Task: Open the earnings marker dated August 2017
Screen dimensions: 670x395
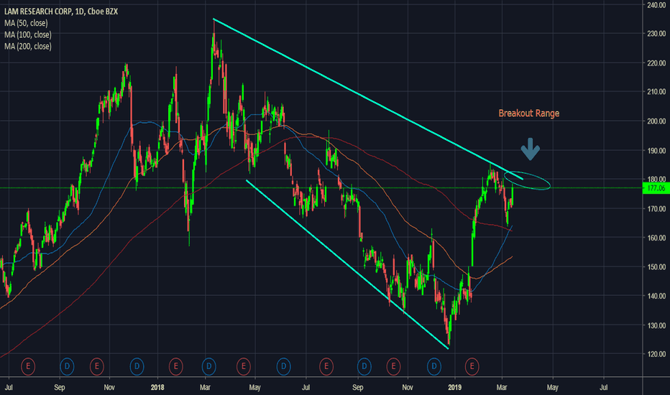Action: [28, 366]
